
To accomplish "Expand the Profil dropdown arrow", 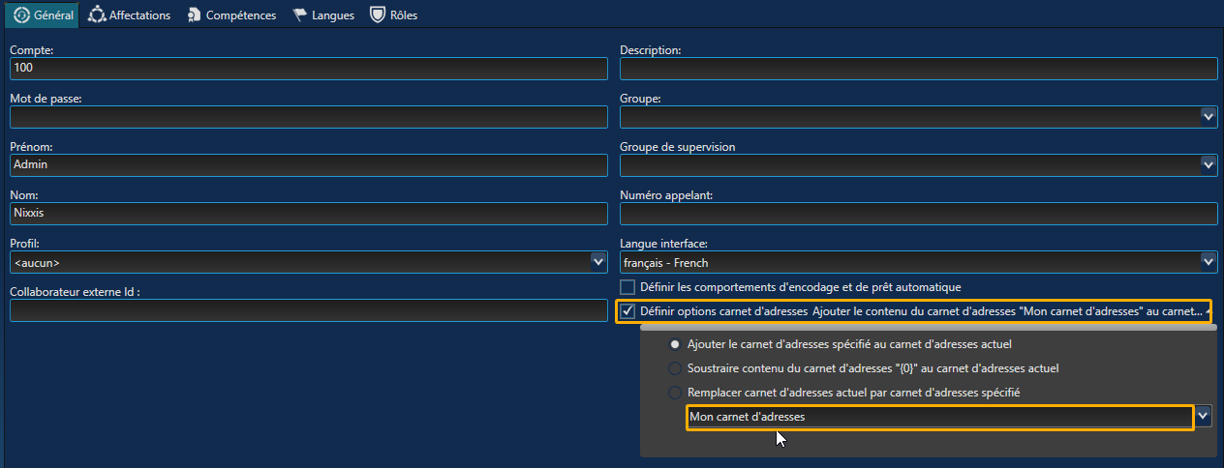I will 598,261.
